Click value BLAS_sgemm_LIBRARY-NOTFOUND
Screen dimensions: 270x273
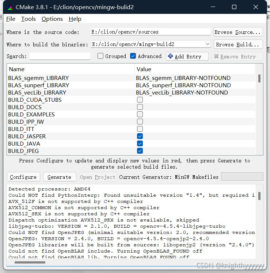click(x=183, y=78)
